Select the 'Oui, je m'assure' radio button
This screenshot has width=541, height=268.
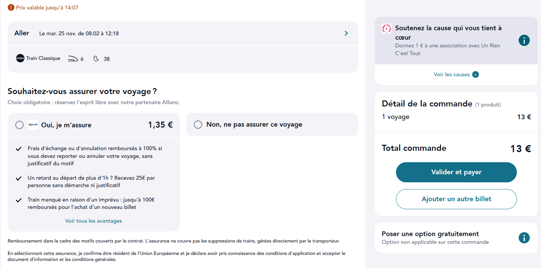19,125
